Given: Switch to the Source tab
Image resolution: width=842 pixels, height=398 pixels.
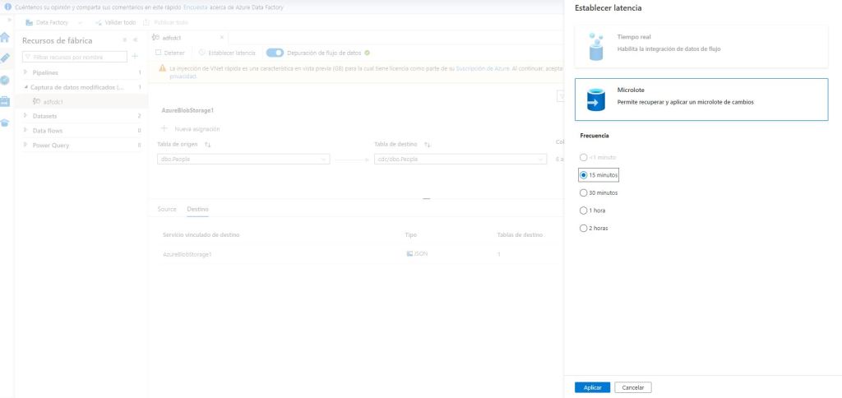Looking at the screenshot, I should [x=167, y=209].
